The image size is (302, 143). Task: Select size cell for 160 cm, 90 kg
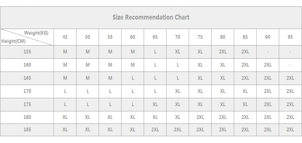click(x=268, y=65)
